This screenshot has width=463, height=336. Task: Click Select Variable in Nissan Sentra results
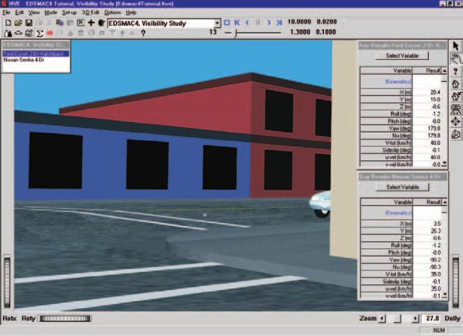click(x=402, y=187)
